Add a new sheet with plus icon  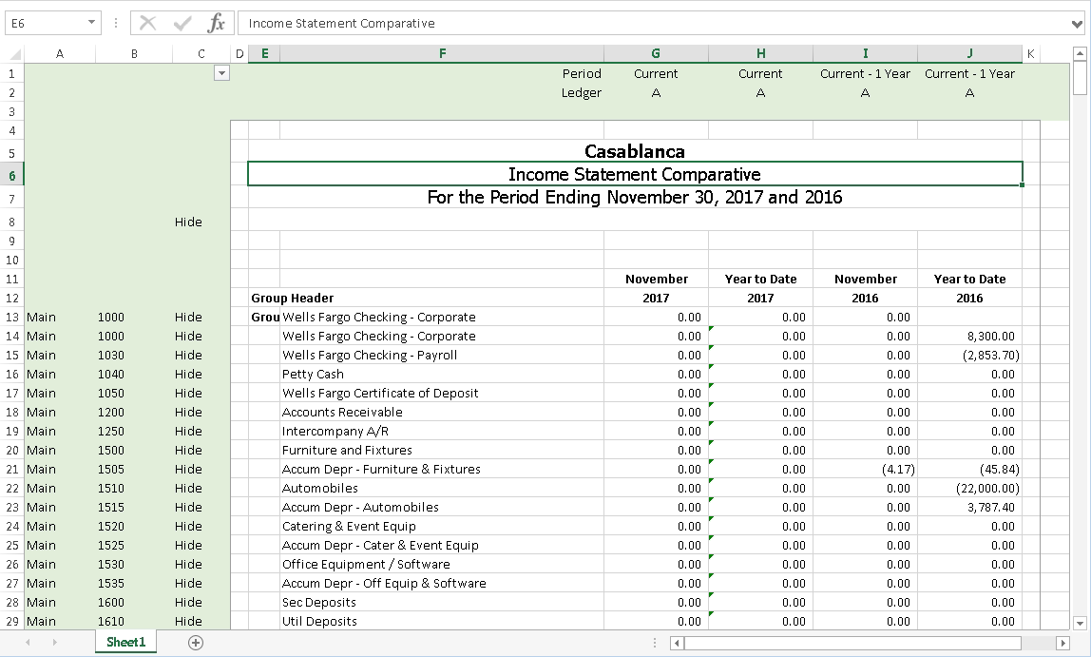pos(196,643)
